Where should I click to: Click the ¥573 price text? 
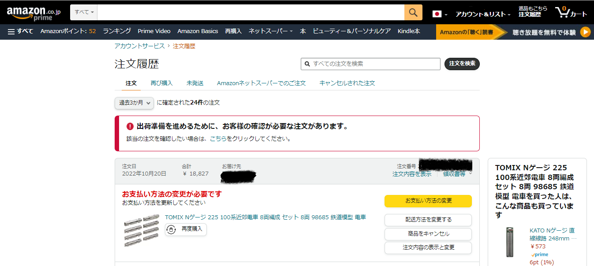[x=538, y=247]
